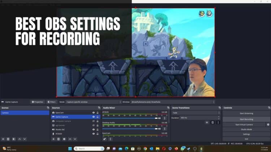This screenshot has height=152, width=271.
Task: Click Exit button in Controls
Action: (246, 139)
